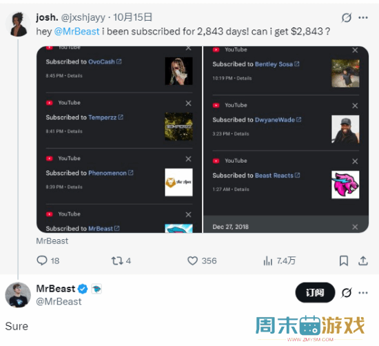Open reply comments on josh's tweet
The height and width of the screenshot is (346, 379).
48,261
